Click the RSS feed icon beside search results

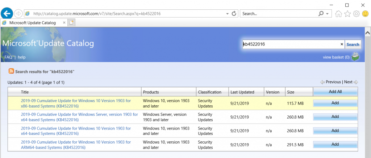pos(11,71)
